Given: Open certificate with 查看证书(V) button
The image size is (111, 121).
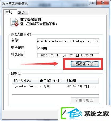Looking at the screenshot, I should (x=85, y=64).
